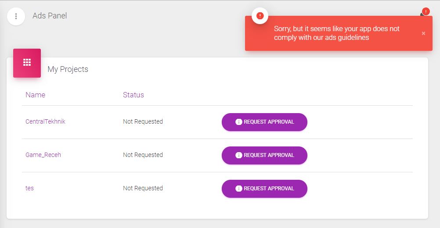Click info icon on Game_Receh request button
Viewport: 440px width, 228px height.
(x=239, y=155)
